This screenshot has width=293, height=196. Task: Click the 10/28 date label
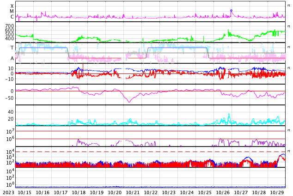[x=259, y=193]
